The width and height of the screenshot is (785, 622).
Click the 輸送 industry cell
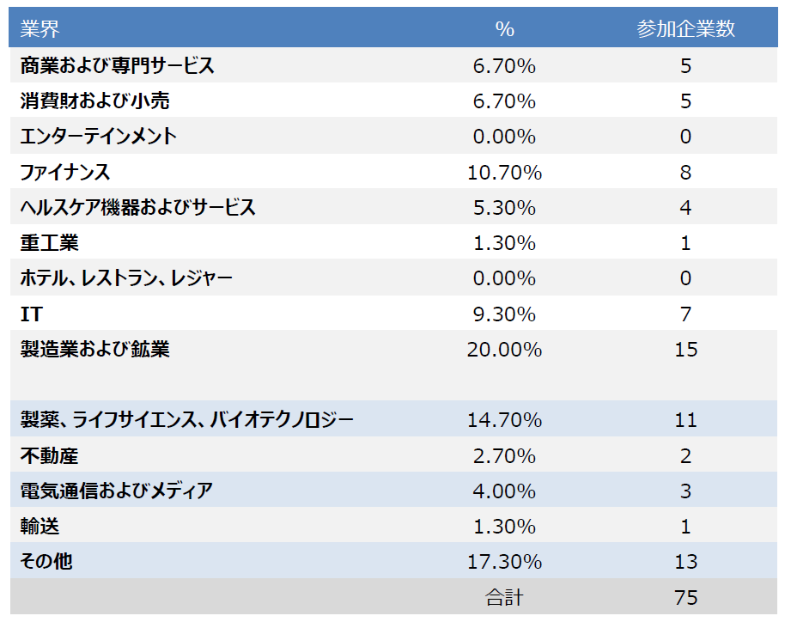point(40,527)
